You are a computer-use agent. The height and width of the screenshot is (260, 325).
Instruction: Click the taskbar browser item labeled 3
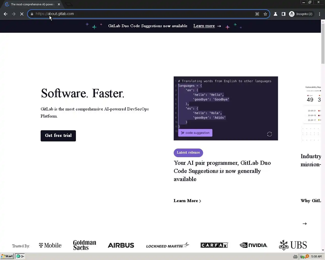pos(20,256)
